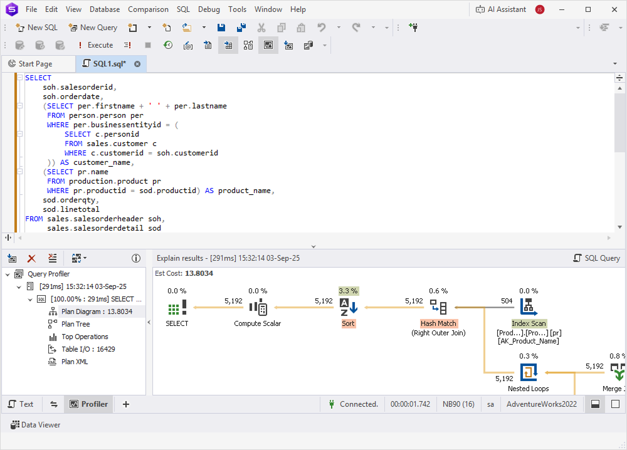
Task: Click the info icon in the Profiler panel toolbar
Action: [136, 258]
